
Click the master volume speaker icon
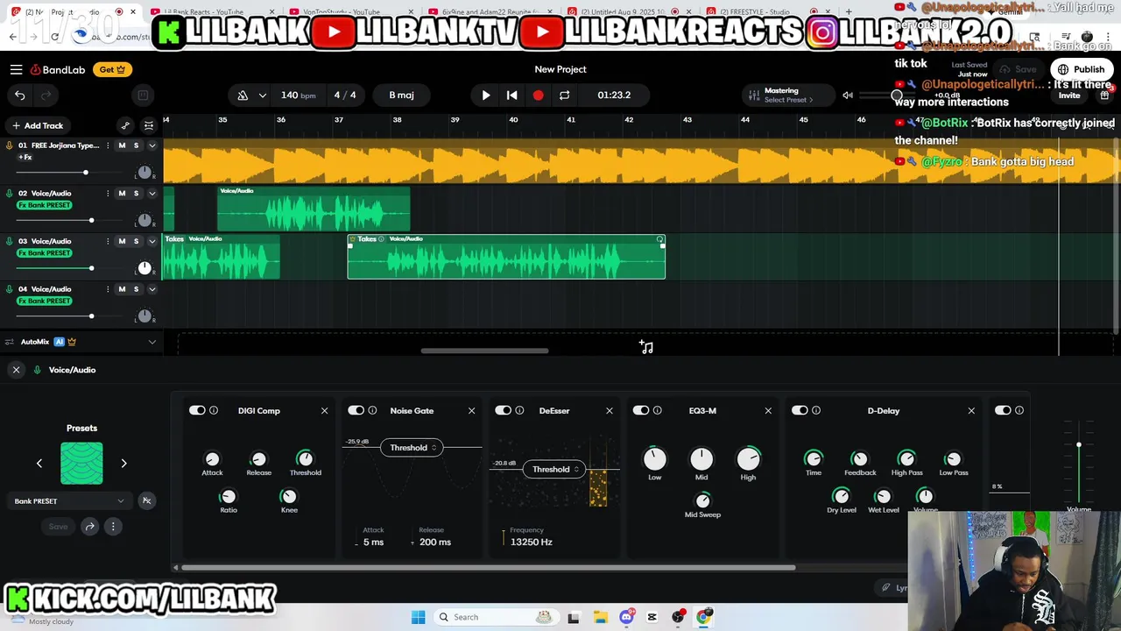click(847, 95)
